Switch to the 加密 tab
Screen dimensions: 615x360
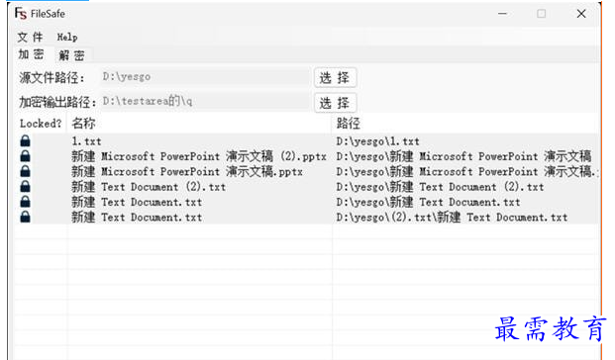[31, 54]
